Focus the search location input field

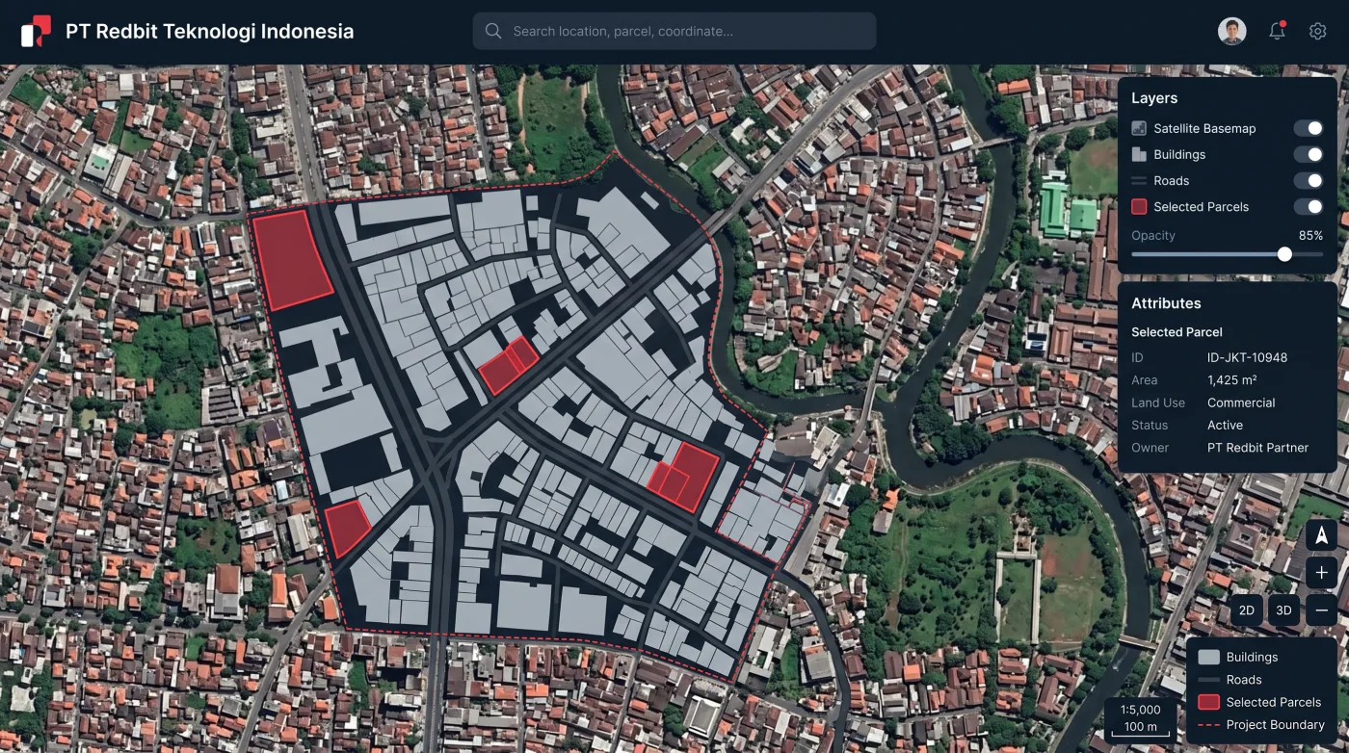point(674,31)
